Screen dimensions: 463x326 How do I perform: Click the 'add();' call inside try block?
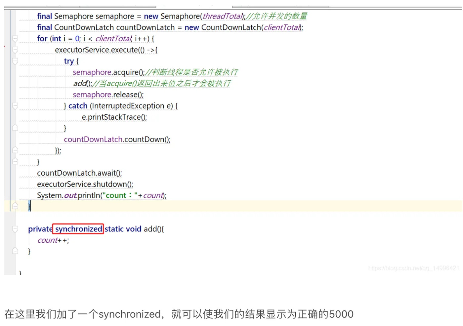pyautogui.click(x=82, y=83)
